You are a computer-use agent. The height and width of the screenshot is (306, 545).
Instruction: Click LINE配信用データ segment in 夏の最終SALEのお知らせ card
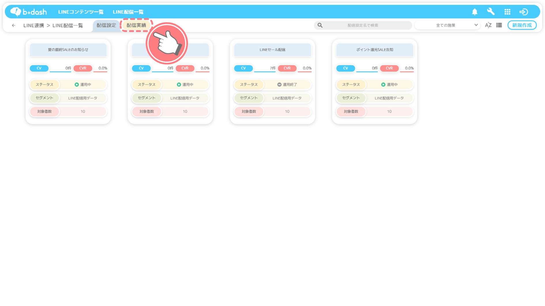[x=82, y=98]
